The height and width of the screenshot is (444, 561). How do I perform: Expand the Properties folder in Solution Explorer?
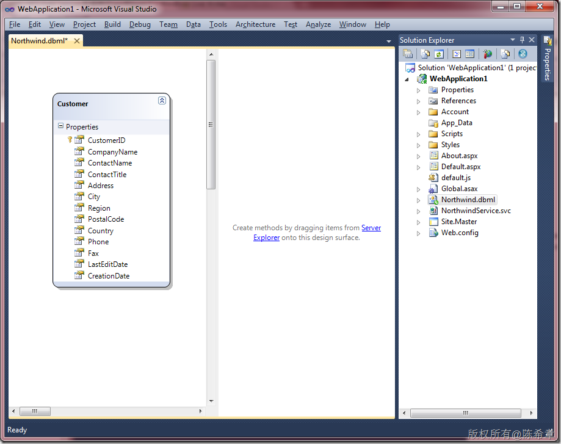(x=418, y=90)
